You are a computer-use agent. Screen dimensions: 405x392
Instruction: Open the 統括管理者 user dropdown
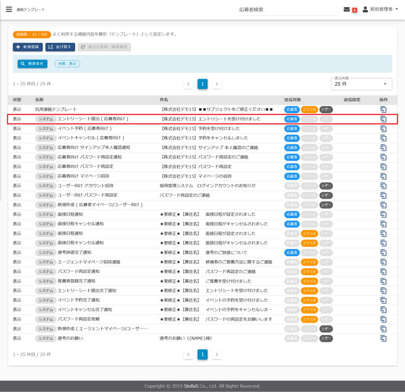click(380, 9)
